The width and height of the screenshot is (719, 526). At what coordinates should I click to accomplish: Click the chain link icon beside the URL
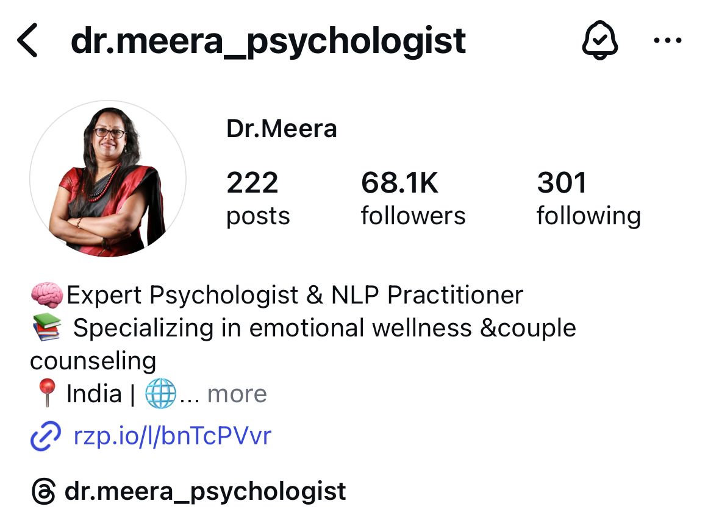[x=45, y=436]
